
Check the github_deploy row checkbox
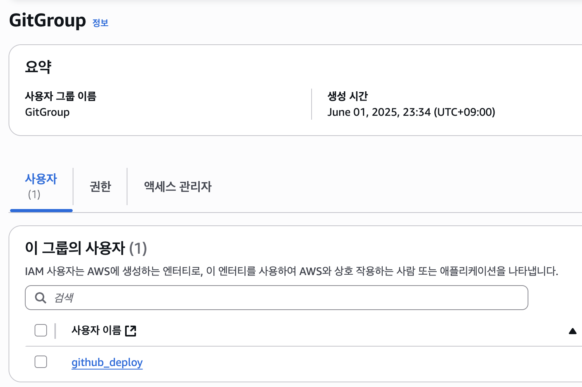tap(41, 362)
